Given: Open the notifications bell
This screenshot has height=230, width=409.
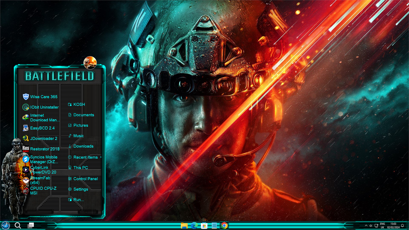Looking at the screenshot, I should click(403, 226).
